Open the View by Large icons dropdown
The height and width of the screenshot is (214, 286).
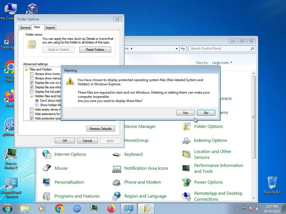[222, 63]
